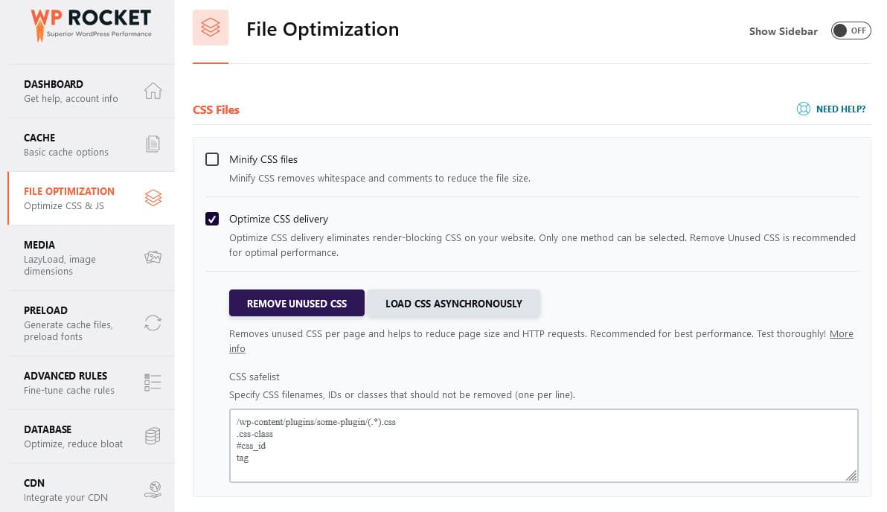Click the Dashboard home icon
887x512 pixels.
tap(153, 91)
